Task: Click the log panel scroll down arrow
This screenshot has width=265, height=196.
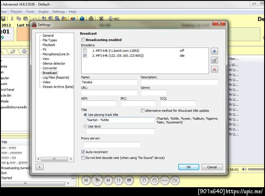Action: click(x=73, y=178)
